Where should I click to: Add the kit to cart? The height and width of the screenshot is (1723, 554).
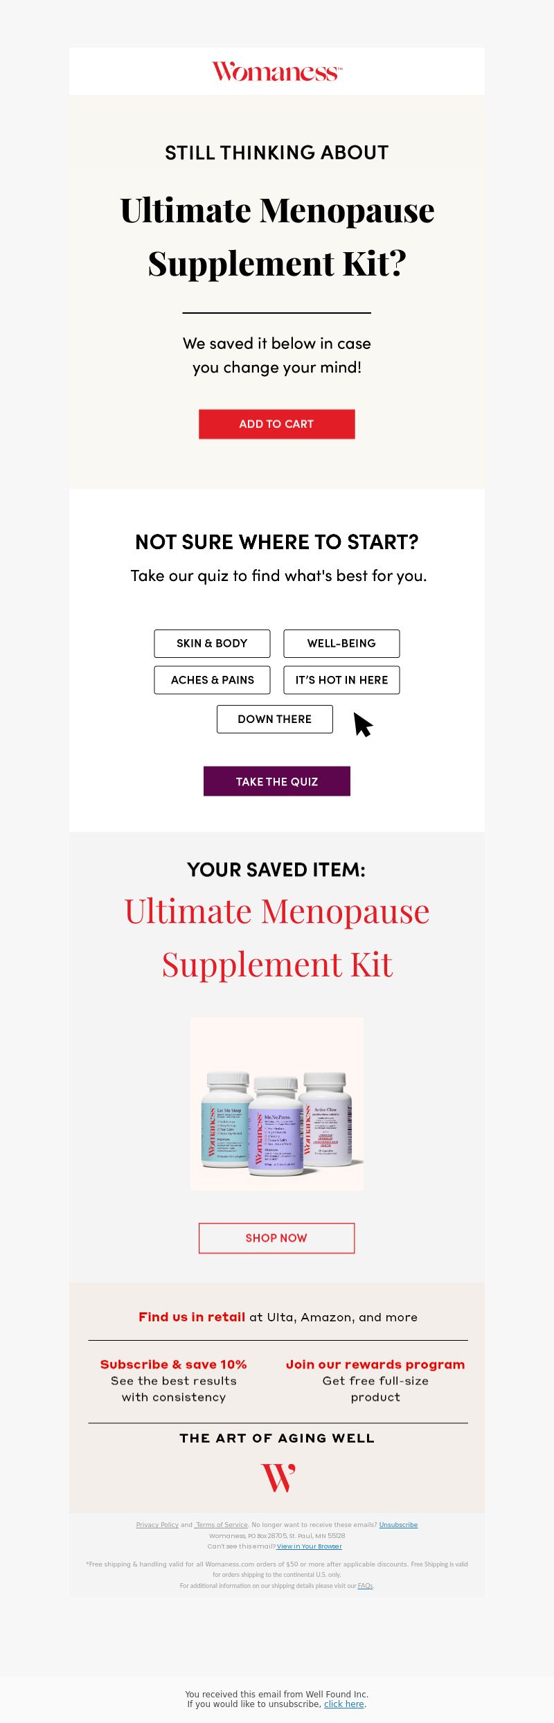pos(277,424)
